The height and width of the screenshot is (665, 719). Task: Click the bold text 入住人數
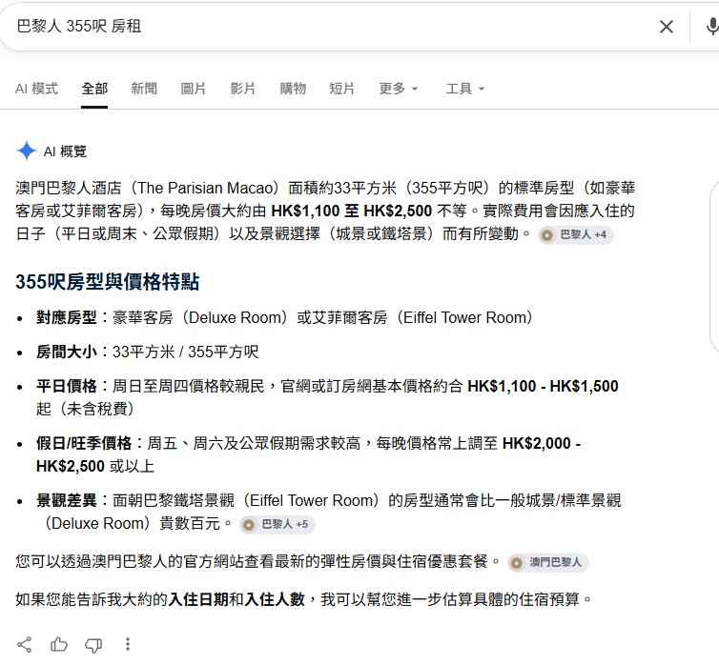275,599
